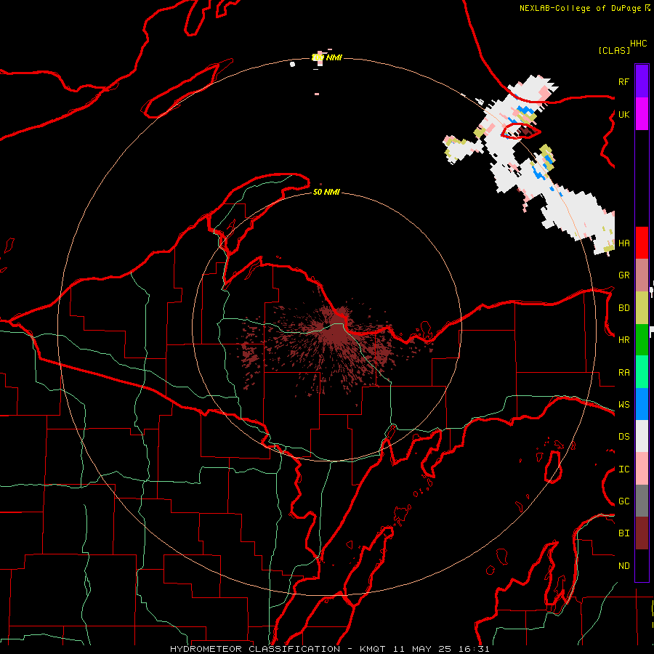The width and height of the screenshot is (654, 654).
Task: Click the Hydrometeor Classification KMQT caption
Action: point(329,649)
